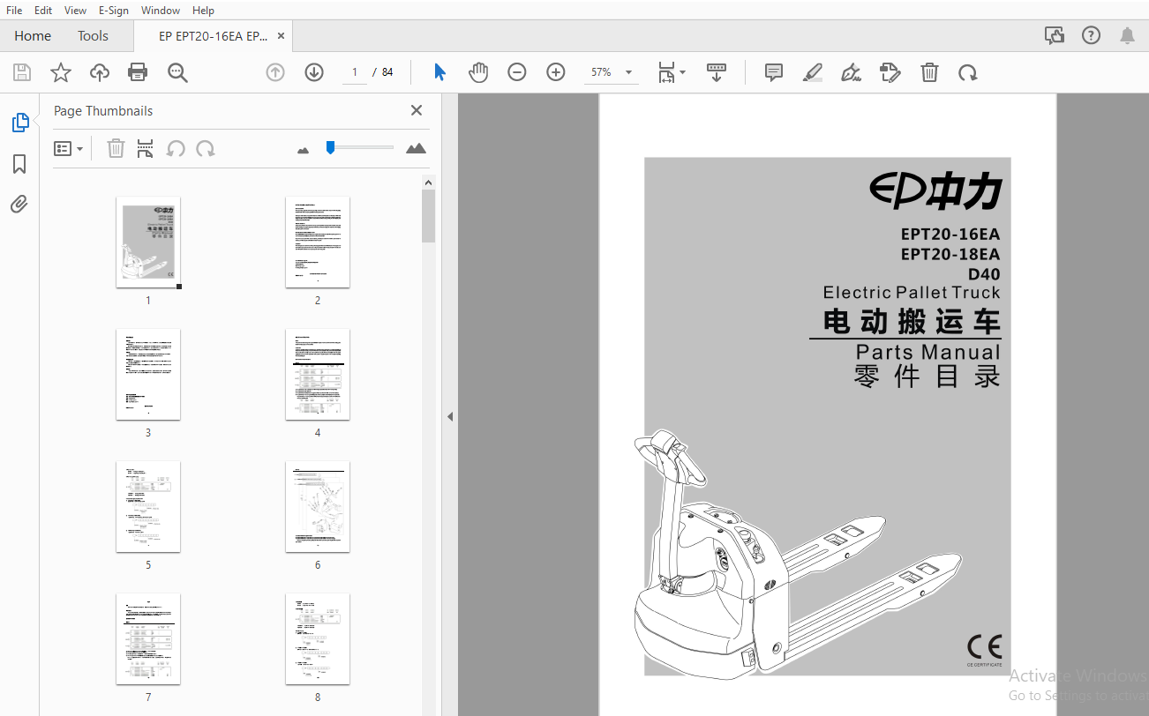Choose the Selection arrow tool
The height and width of the screenshot is (716, 1149).
(439, 72)
